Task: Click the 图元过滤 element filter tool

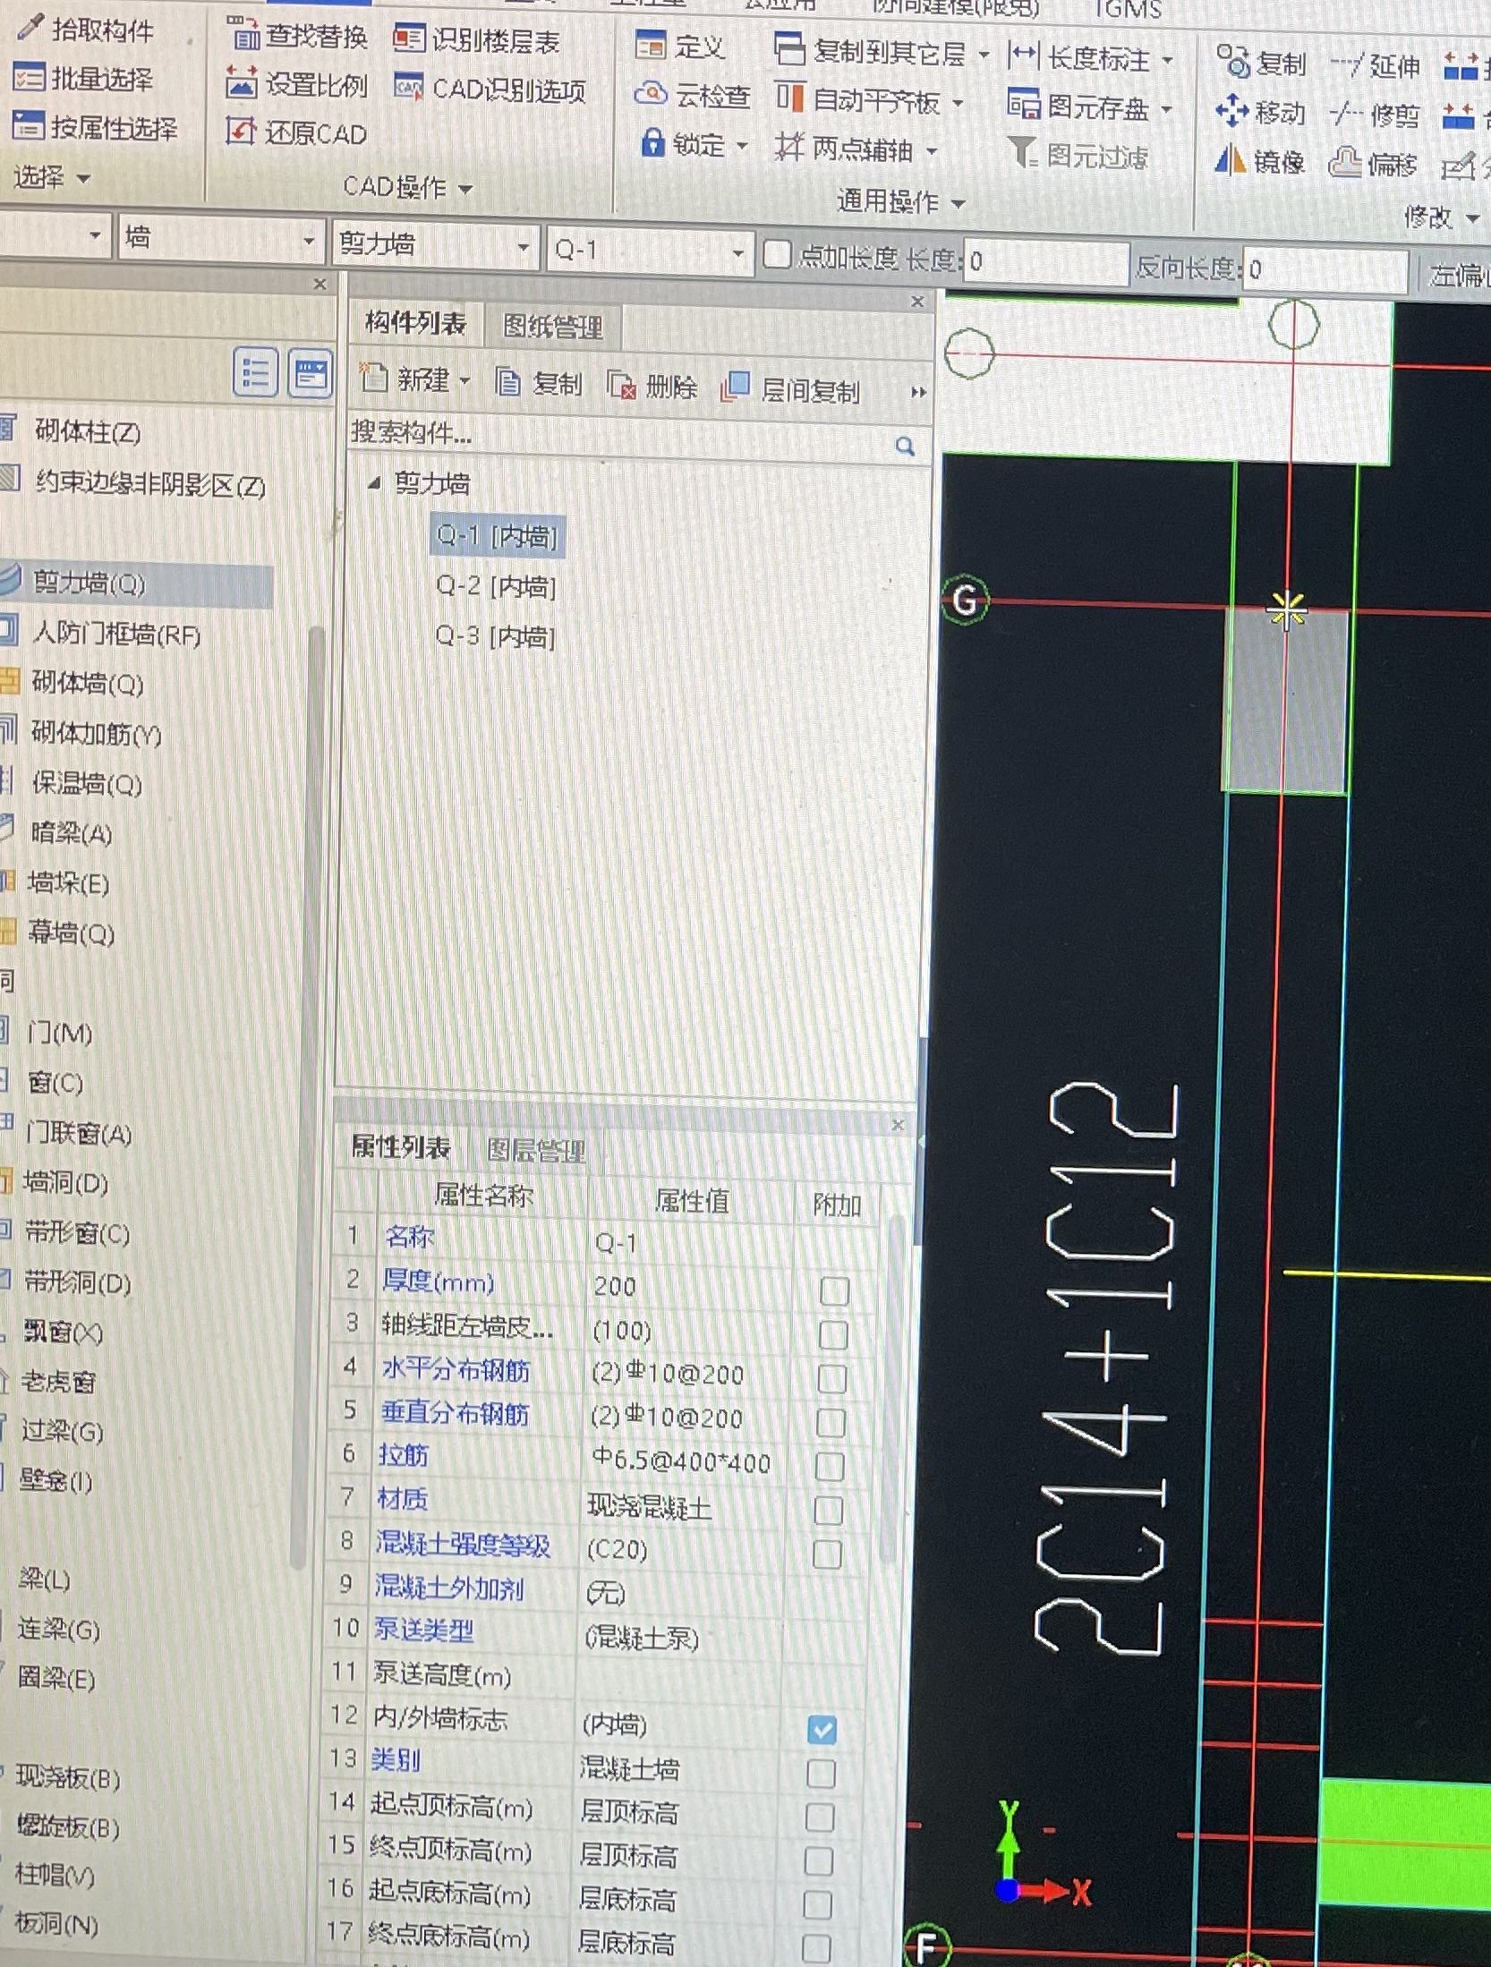Action: (1078, 156)
